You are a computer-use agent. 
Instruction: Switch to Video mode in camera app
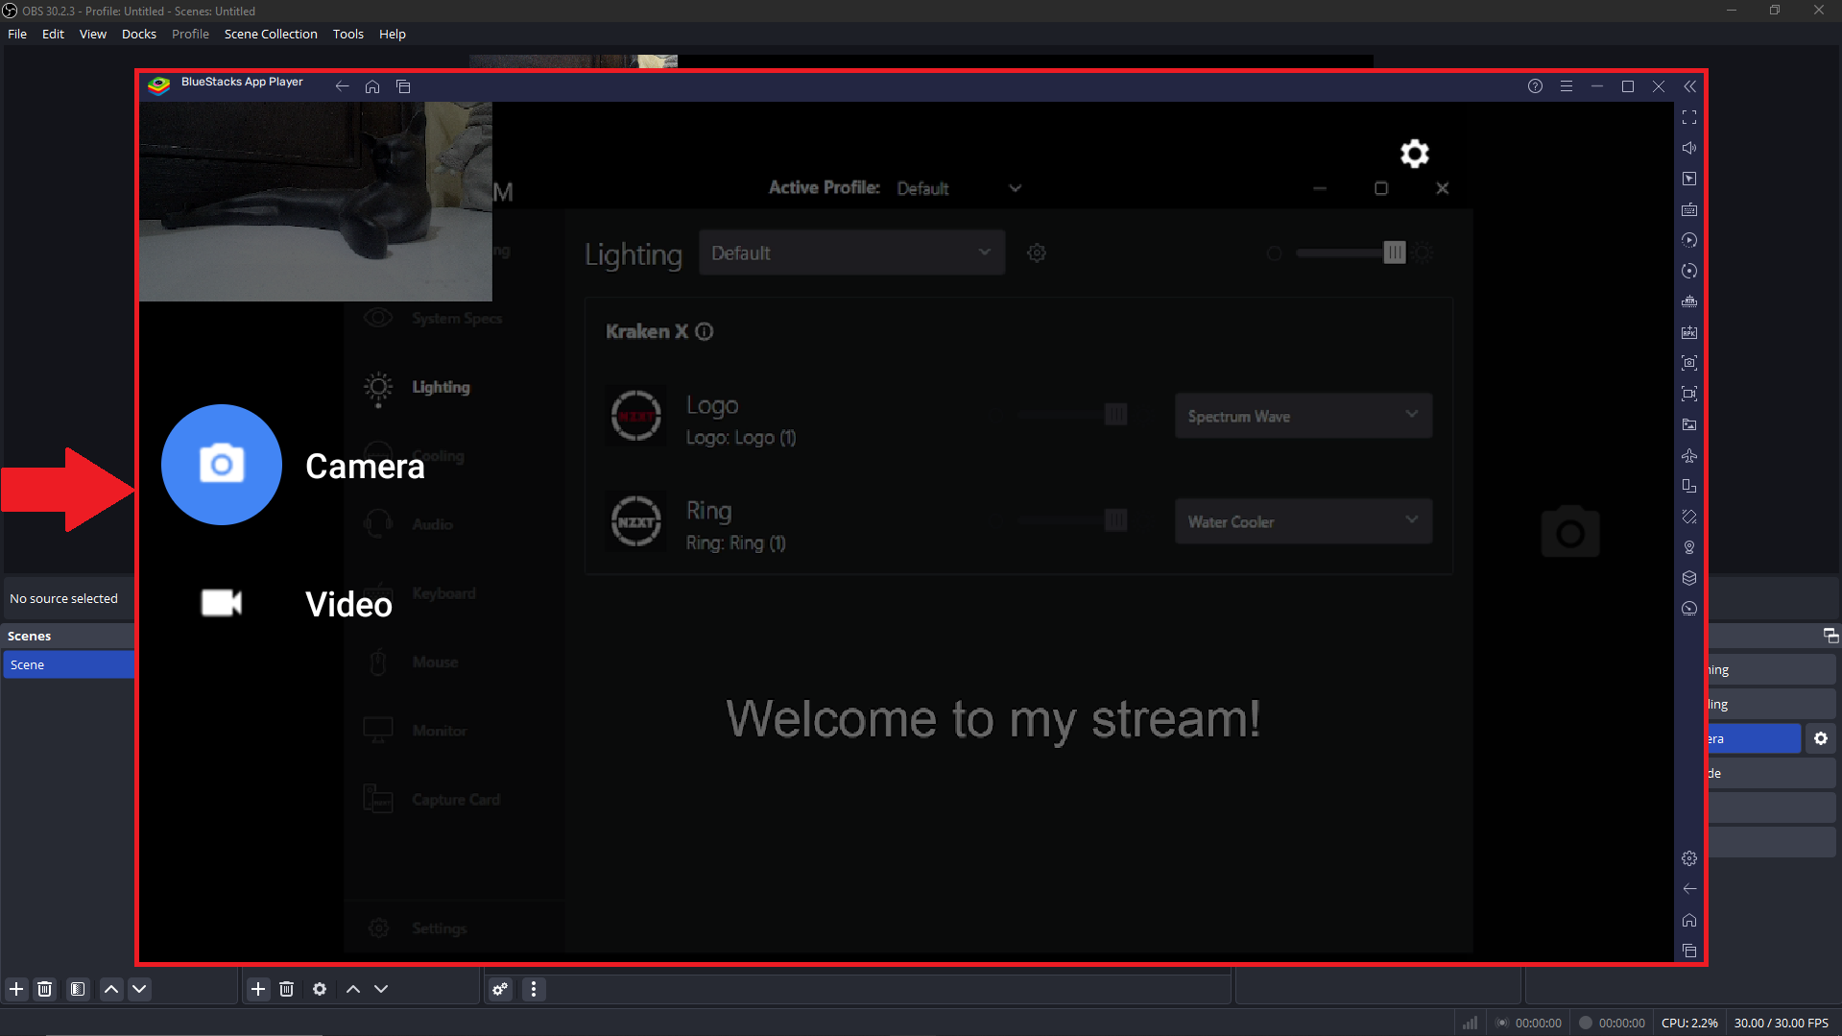(298, 604)
